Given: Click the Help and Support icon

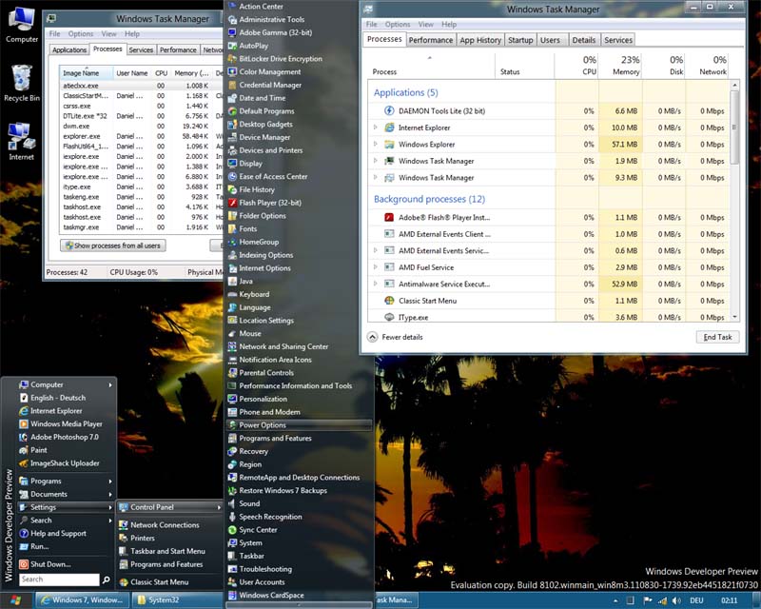Looking at the screenshot, I should coord(23,533).
